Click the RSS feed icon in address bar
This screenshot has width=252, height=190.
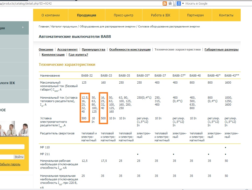(165, 3)
